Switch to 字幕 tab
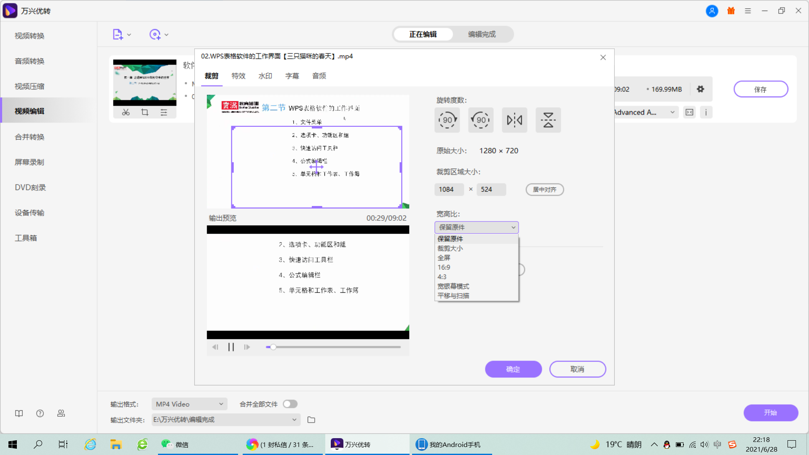The image size is (809, 455). (292, 76)
